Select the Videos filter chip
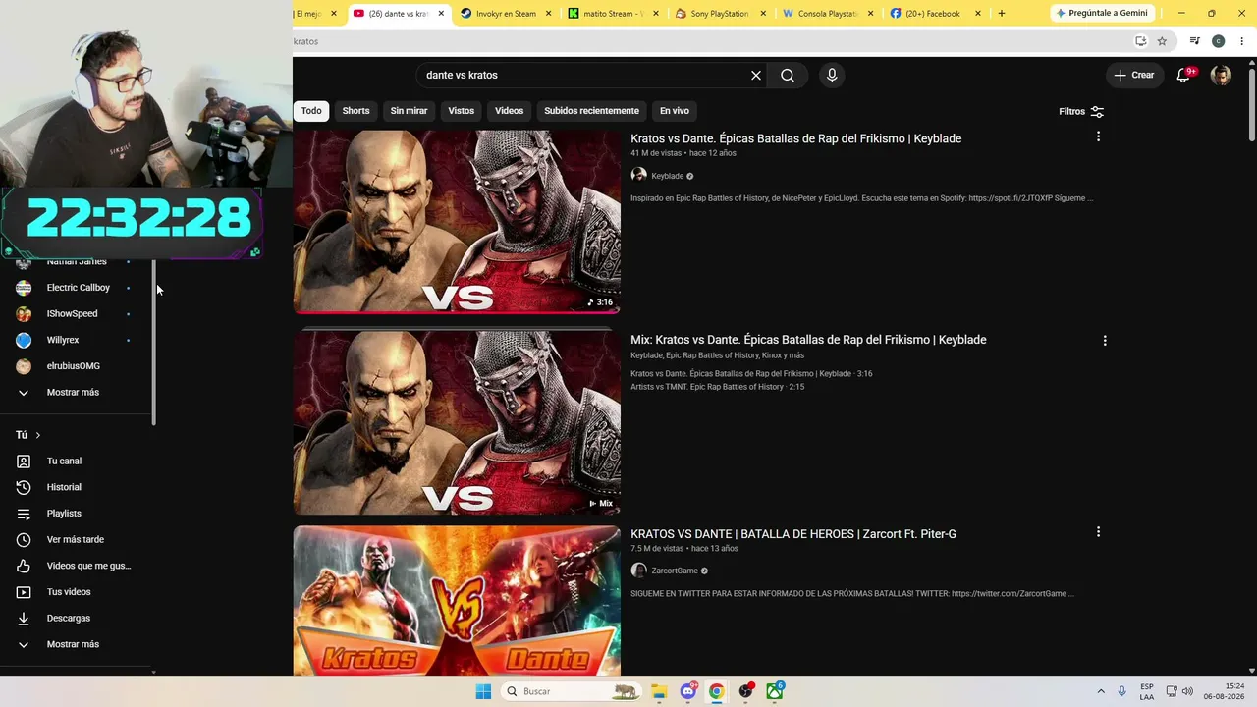The image size is (1257, 707). coord(509,111)
